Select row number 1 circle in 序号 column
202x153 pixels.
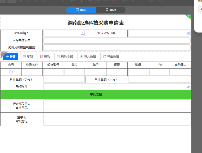(11, 72)
